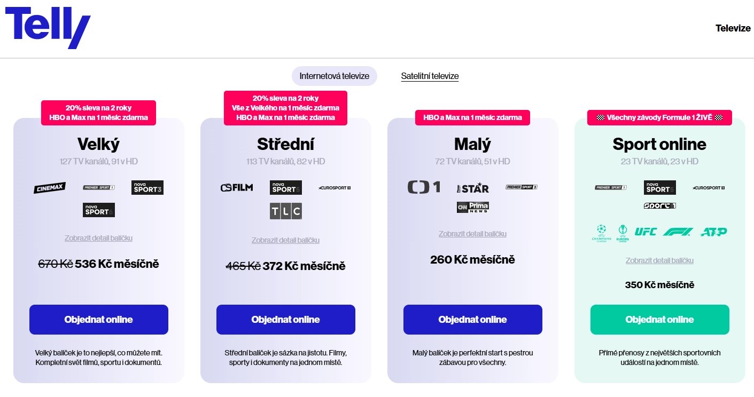
Task: Click Objednat online for Velký package
Action: (98, 319)
